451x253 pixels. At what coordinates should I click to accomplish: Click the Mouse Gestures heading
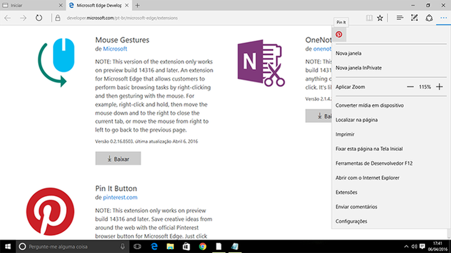pos(122,40)
